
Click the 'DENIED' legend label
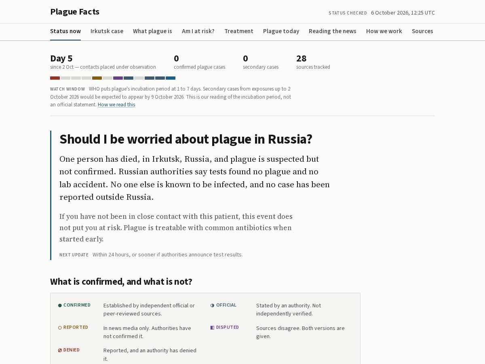click(72, 350)
